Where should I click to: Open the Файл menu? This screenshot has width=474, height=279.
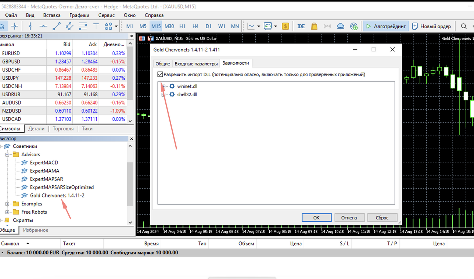tap(11, 15)
